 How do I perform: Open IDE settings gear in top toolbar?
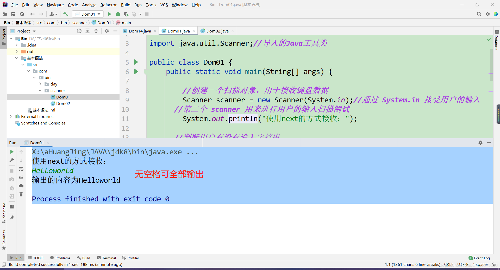488,14
